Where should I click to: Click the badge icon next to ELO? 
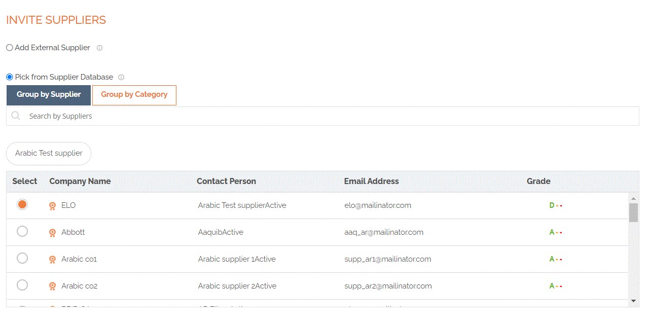point(52,206)
